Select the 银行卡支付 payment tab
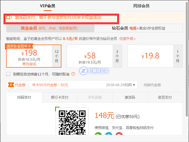The height and width of the screenshot is (142, 189). point(59,97)
